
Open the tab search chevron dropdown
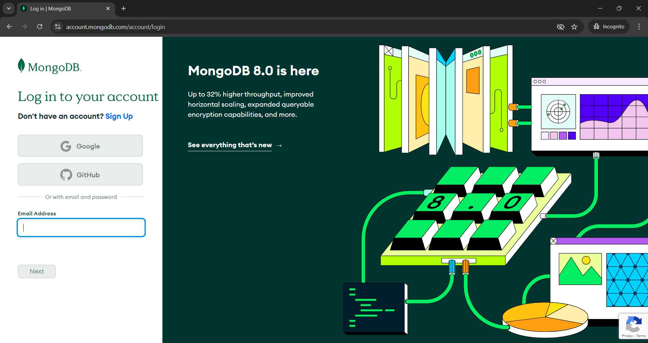8,8
